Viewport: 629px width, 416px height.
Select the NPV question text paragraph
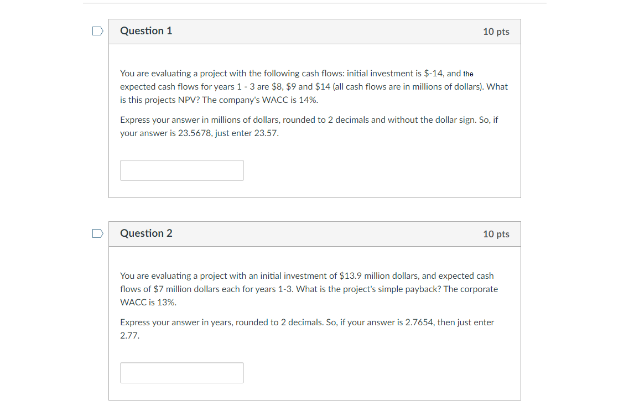(314, 86)
